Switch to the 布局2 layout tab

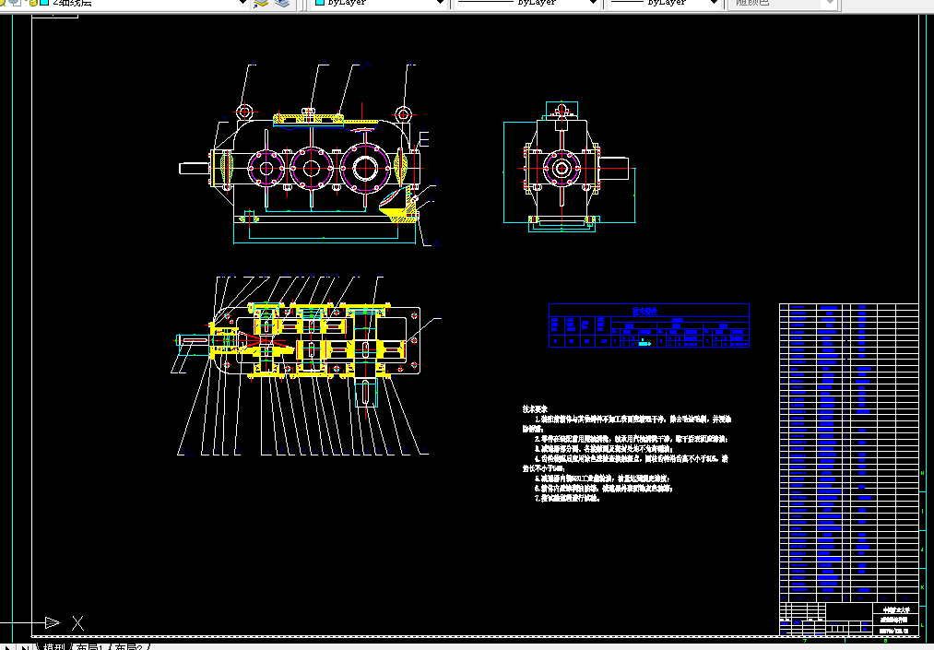[128, 646]
